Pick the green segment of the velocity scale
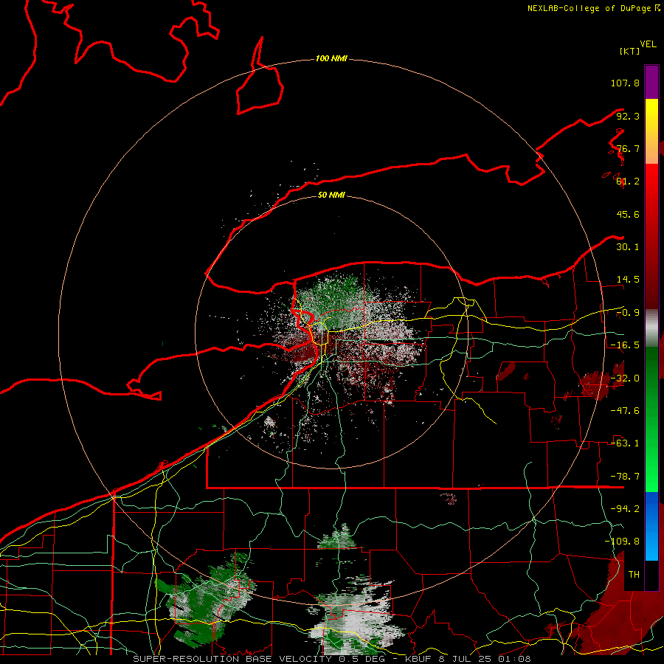This screenshot has width=664, height=664. 651,419
